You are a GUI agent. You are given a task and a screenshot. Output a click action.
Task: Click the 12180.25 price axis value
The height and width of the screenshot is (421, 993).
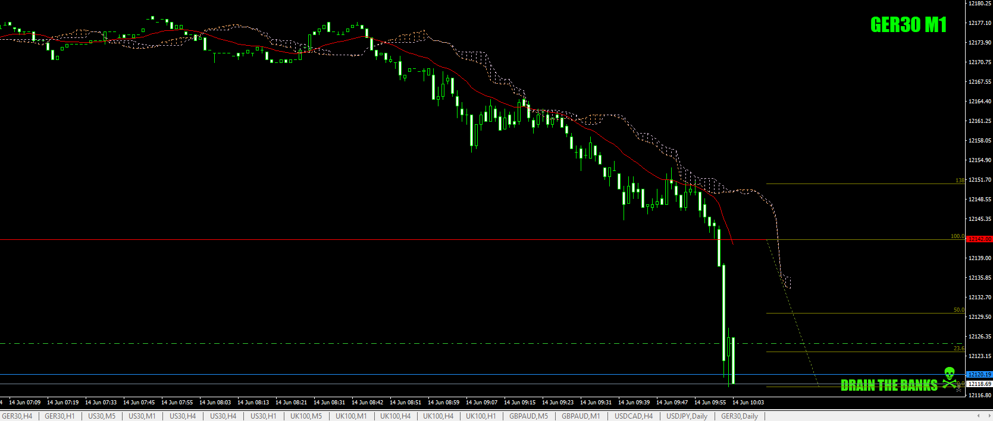click(980, 4)
